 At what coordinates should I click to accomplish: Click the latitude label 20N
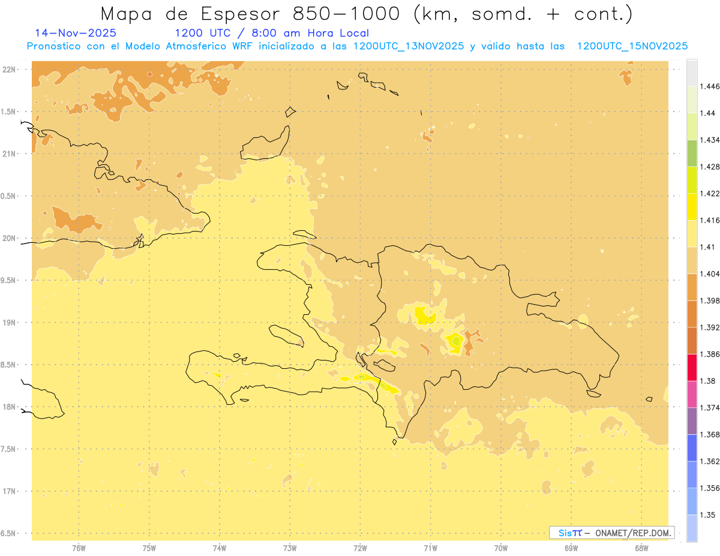(x=9, y=238)
